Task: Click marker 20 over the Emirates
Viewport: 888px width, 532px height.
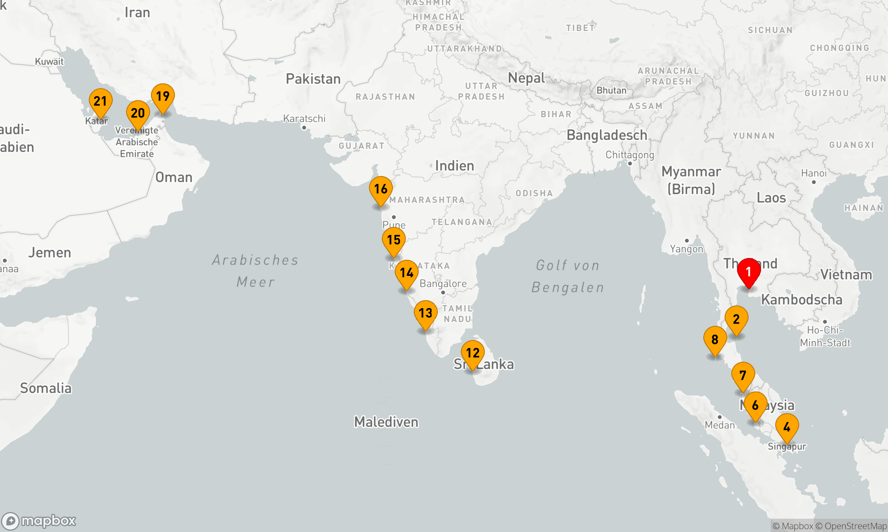Action: 138,113
